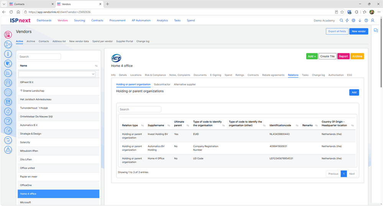Open the edit note icon in sidebar
Viewport: 383px width, 206px height.
click(8, 121)
